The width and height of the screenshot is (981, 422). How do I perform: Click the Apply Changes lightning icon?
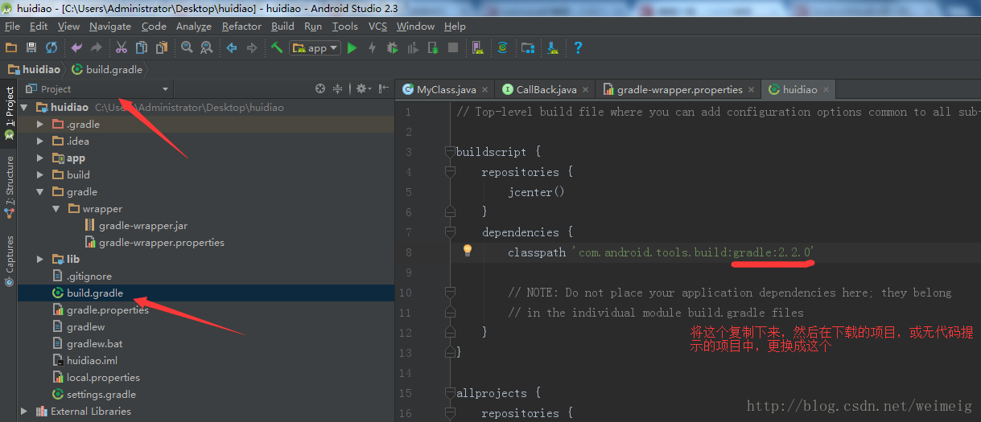[372, 48]
